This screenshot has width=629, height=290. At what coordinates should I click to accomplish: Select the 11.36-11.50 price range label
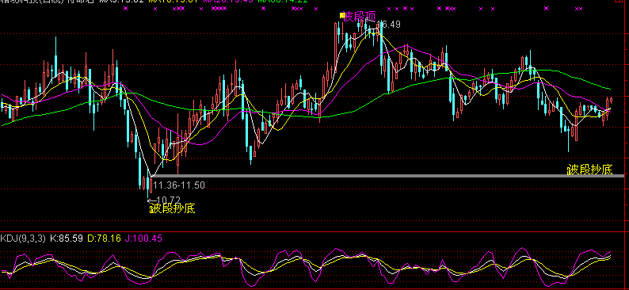click(179, 185)
